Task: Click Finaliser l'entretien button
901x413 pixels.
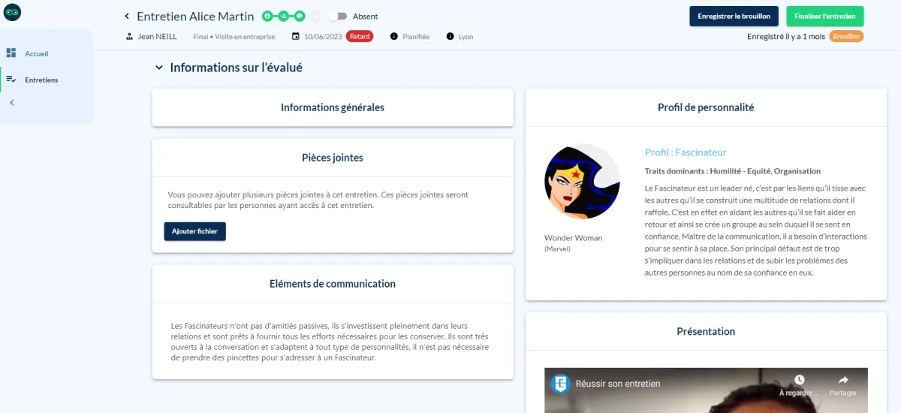Action: (x=824, y=16)
